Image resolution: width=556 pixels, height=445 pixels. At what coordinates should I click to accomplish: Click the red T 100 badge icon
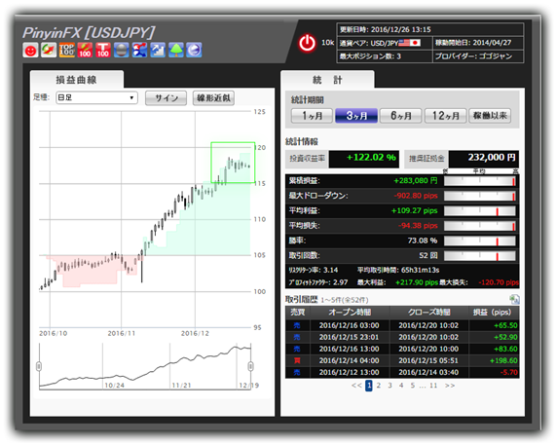click(103, 50)
